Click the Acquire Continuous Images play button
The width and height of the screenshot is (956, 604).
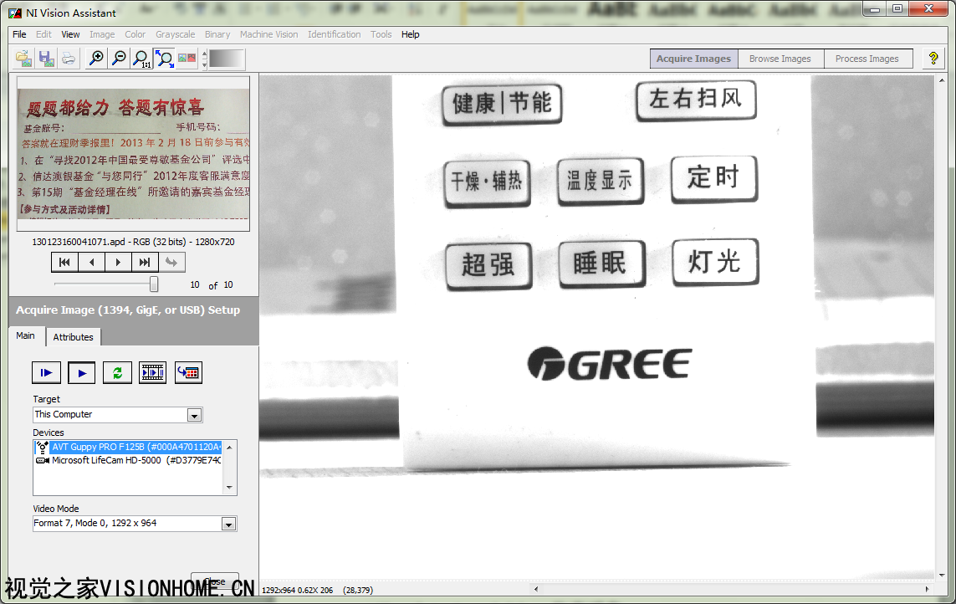point(82,372)
